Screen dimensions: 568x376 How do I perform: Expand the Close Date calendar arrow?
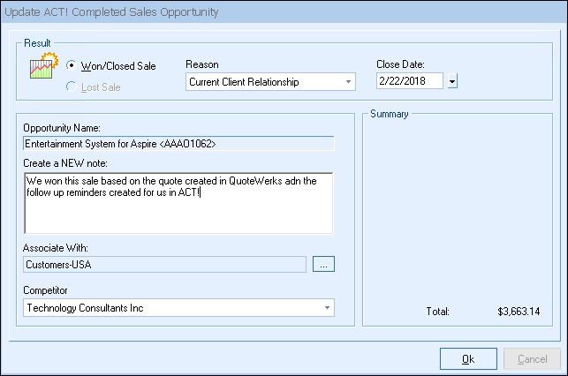451,82
